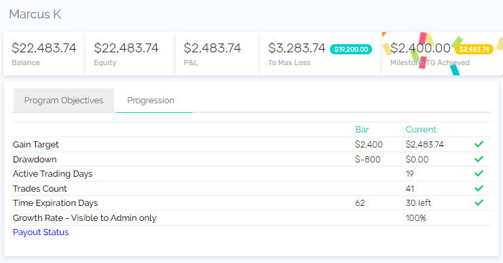Click the Bar column header
Screen dimensions: 503x263
coord(362,129)
